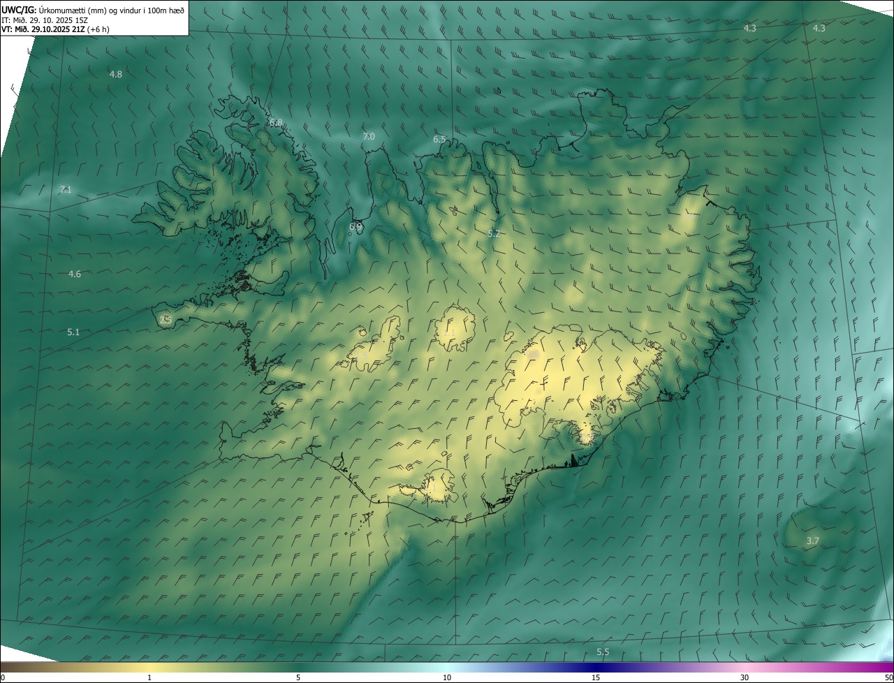Click the valid time line 'VT: Mið. 29.10.2025 21Z'
Image resolution: width=894 pixels, height=683 pixels.
pos(43,29)
